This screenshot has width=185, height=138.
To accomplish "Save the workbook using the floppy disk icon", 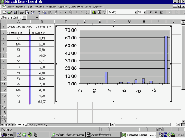I will tap(15, 12).
